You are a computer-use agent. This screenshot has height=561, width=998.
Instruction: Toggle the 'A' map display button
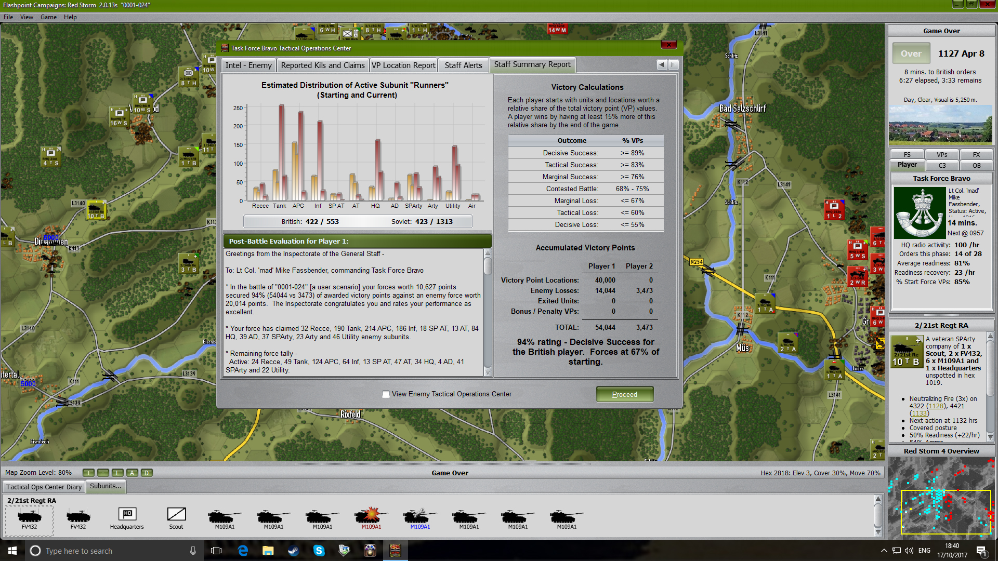pos(132,473)
